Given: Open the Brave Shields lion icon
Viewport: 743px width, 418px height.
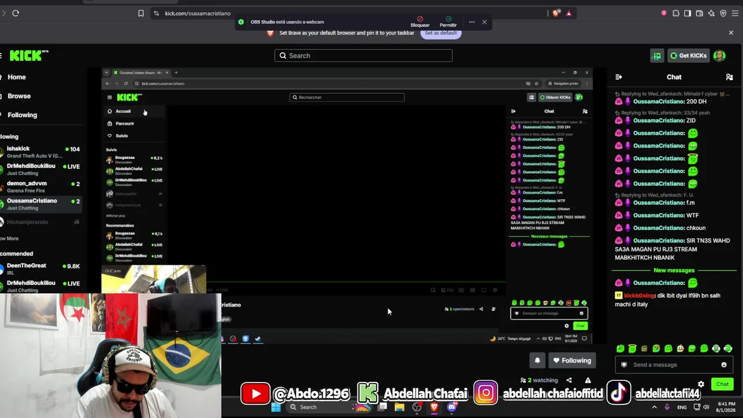Looking at the screenshot, I should [556, 13].
